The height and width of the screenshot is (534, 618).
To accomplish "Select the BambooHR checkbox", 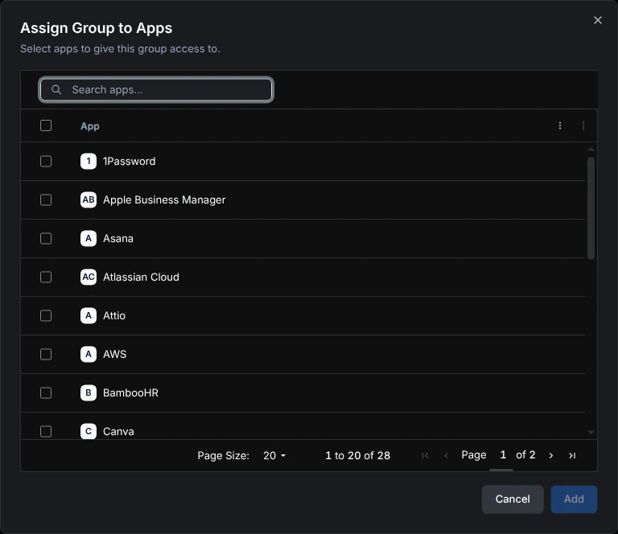I will pos(46,392).
